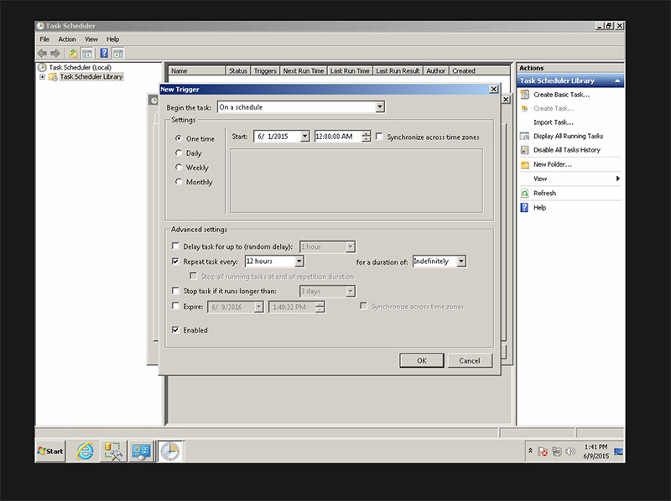Click the Help icon in Actions pane

click(525, 207)
